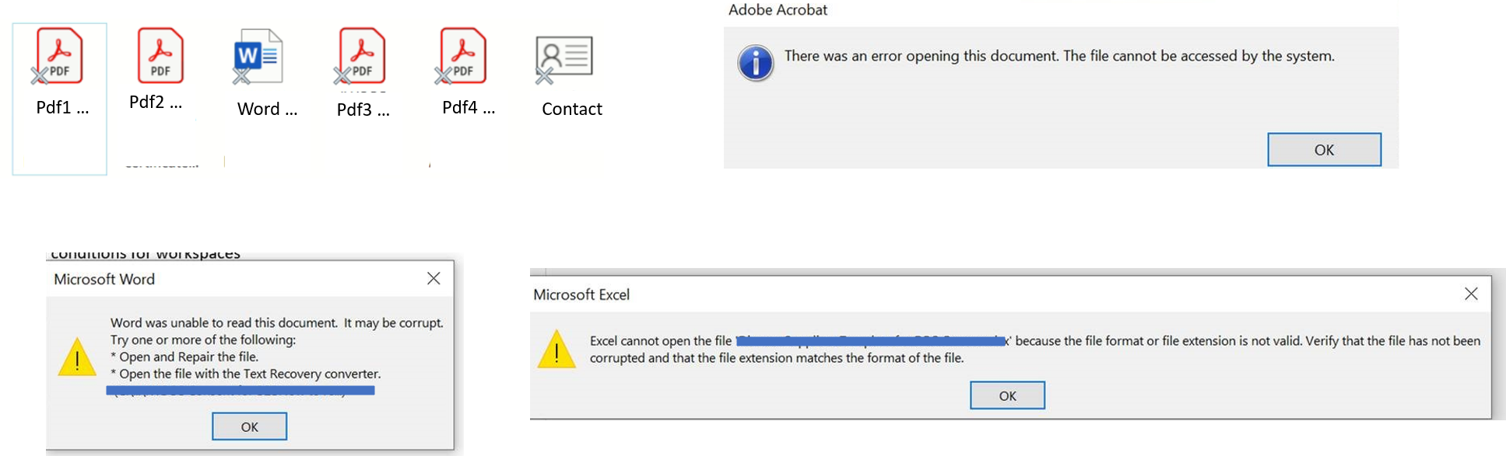Open the Contact card file icon
The image size is (1506, 456).
point(564,56)
